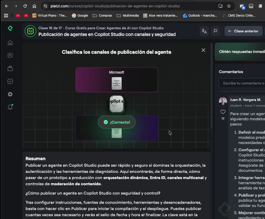Click the install app icon in address bar
This screenshot has width=265, height=219.
click(221, 6)
